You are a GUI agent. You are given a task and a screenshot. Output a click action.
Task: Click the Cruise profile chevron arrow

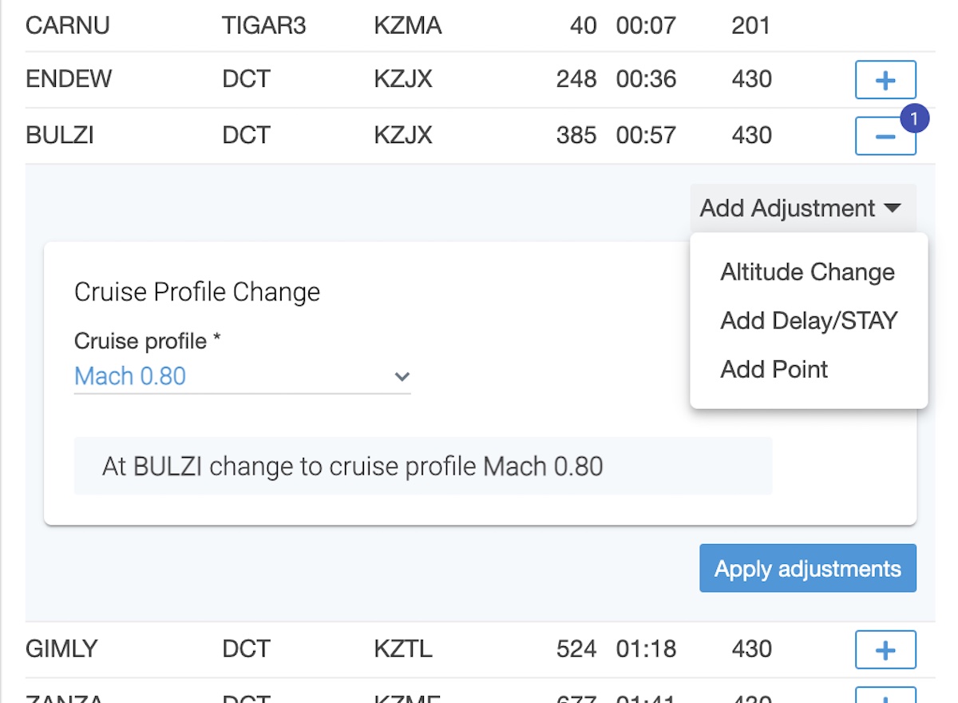(402, 376)
